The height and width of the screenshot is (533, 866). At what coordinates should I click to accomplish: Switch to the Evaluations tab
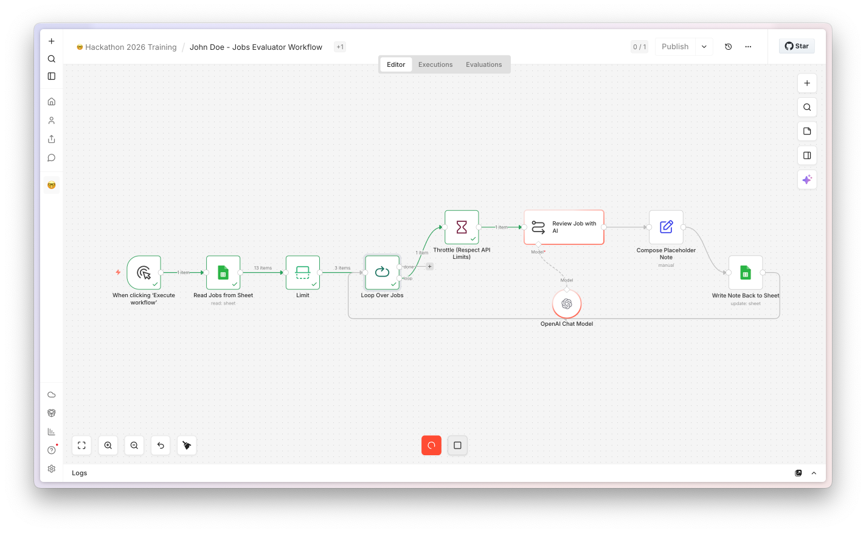[x=484, y=64]
